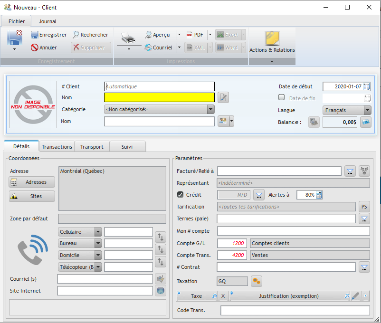Open taxation settings with the orange gear icon

pos(256,281)
